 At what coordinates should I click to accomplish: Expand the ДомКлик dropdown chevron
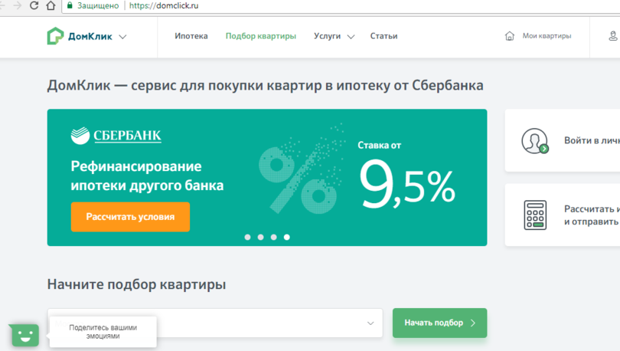pyautogui.click(x=123, y=37)
